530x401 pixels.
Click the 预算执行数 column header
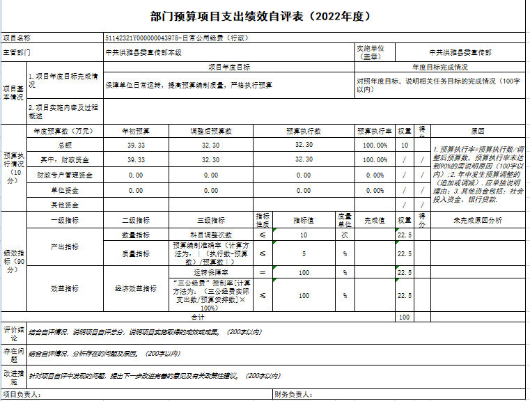click(304, 131)
